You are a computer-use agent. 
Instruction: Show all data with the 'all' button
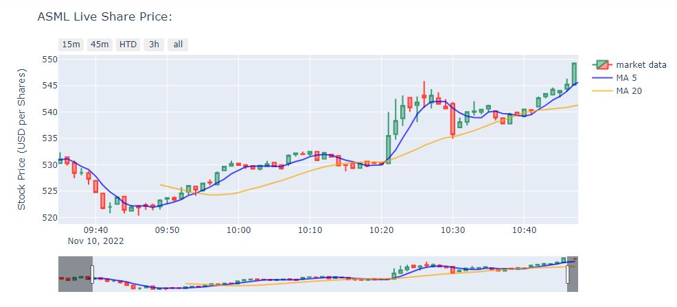point(178,45)
